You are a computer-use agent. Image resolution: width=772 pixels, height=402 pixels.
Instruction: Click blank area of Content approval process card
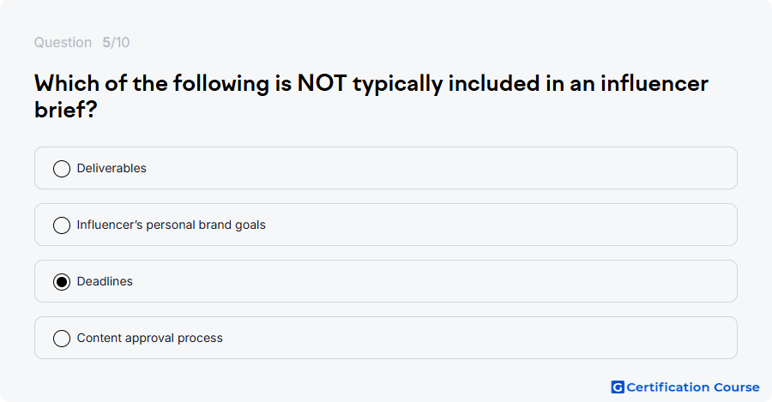[x=467, y=338]
